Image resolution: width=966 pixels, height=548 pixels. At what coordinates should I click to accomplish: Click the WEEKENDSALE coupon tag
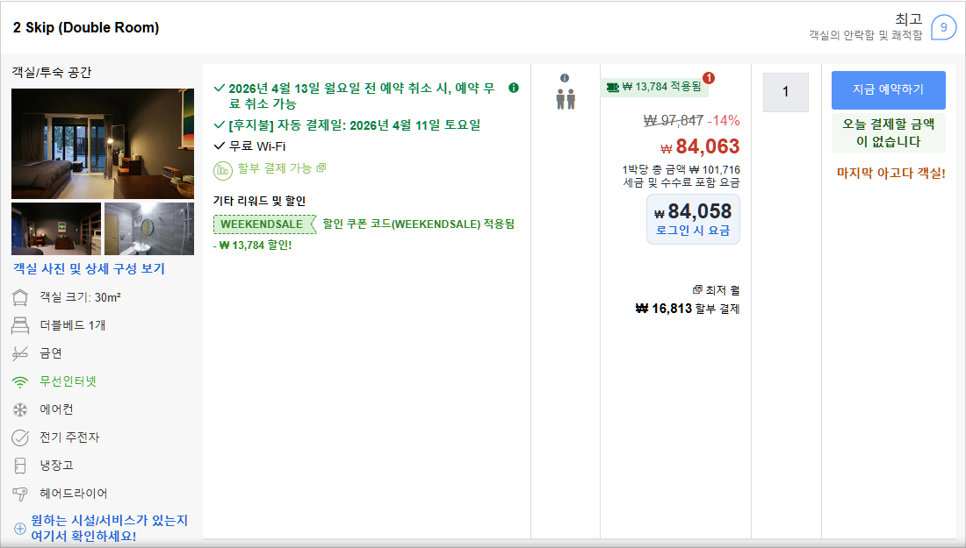click(258, 224)
